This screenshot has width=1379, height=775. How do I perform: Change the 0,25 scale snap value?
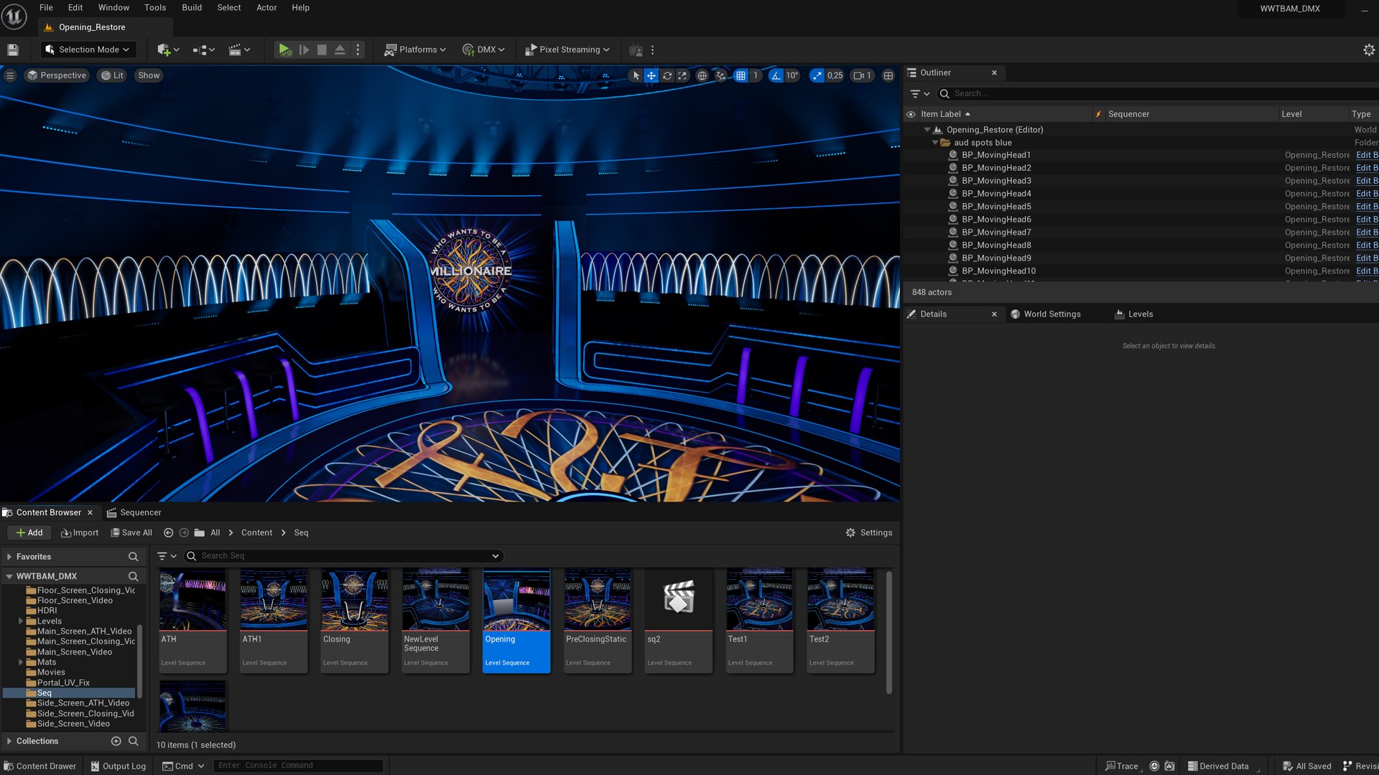[835, 75]
